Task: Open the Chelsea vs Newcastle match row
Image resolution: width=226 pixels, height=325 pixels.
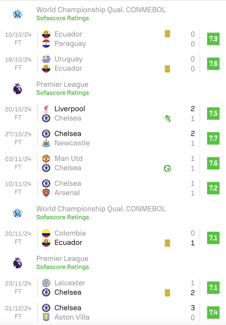Action: pyautogui.click(x=113, y=138)
